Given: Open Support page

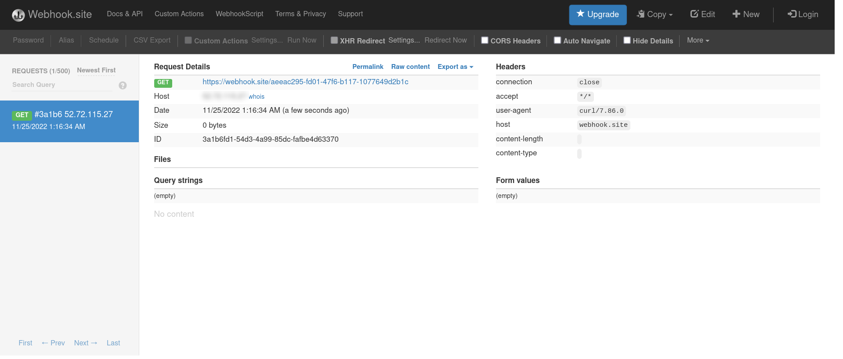Looking at the screenshot, I should click(x=350, y=14).
